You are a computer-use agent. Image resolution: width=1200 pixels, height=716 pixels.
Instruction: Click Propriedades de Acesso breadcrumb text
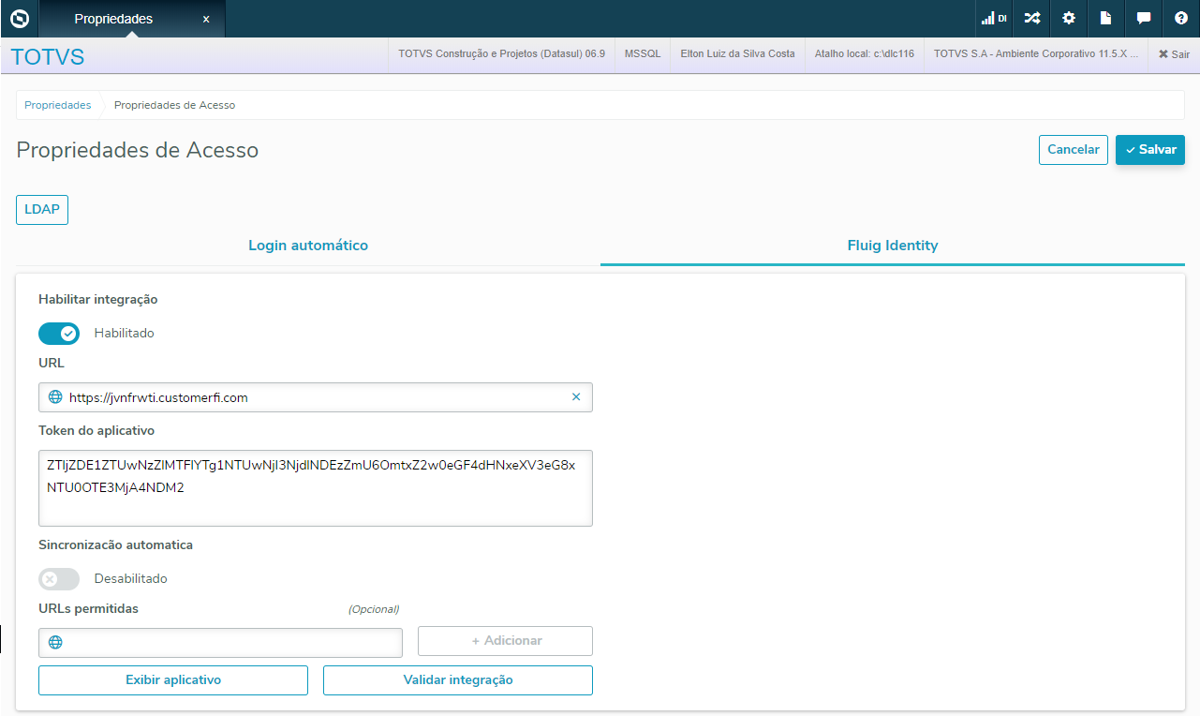[x=175, y=105]
